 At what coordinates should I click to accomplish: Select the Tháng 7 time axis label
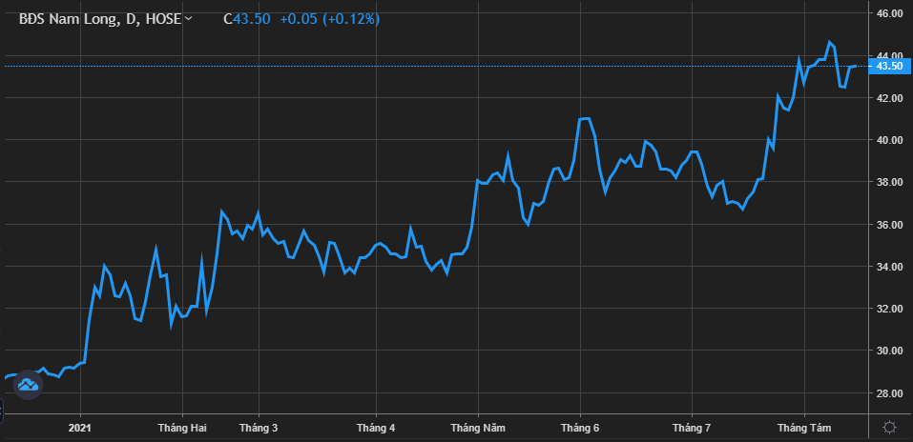pos(692,428)
